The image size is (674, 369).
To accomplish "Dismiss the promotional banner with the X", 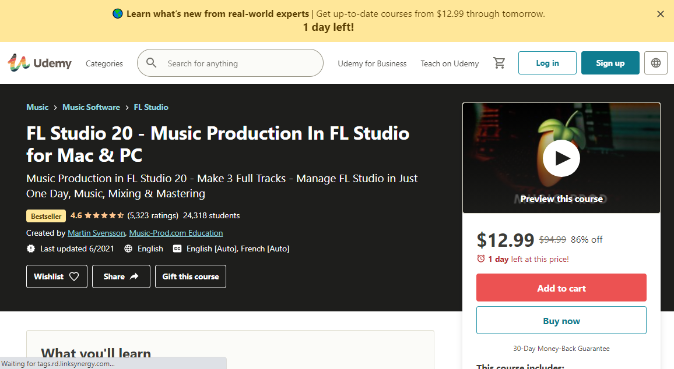I will tap(659, 13).
